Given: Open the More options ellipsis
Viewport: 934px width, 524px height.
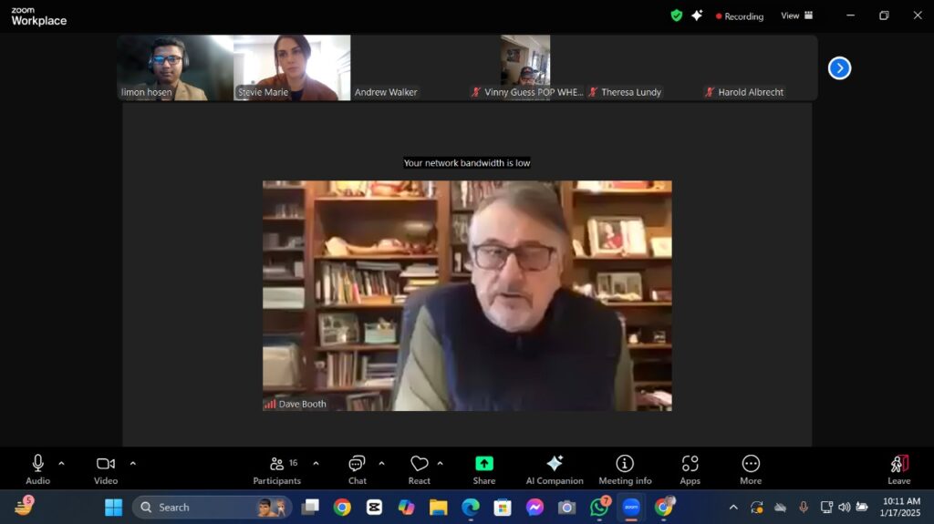Looking at the screenshot, I should click(x=751, y=469).
